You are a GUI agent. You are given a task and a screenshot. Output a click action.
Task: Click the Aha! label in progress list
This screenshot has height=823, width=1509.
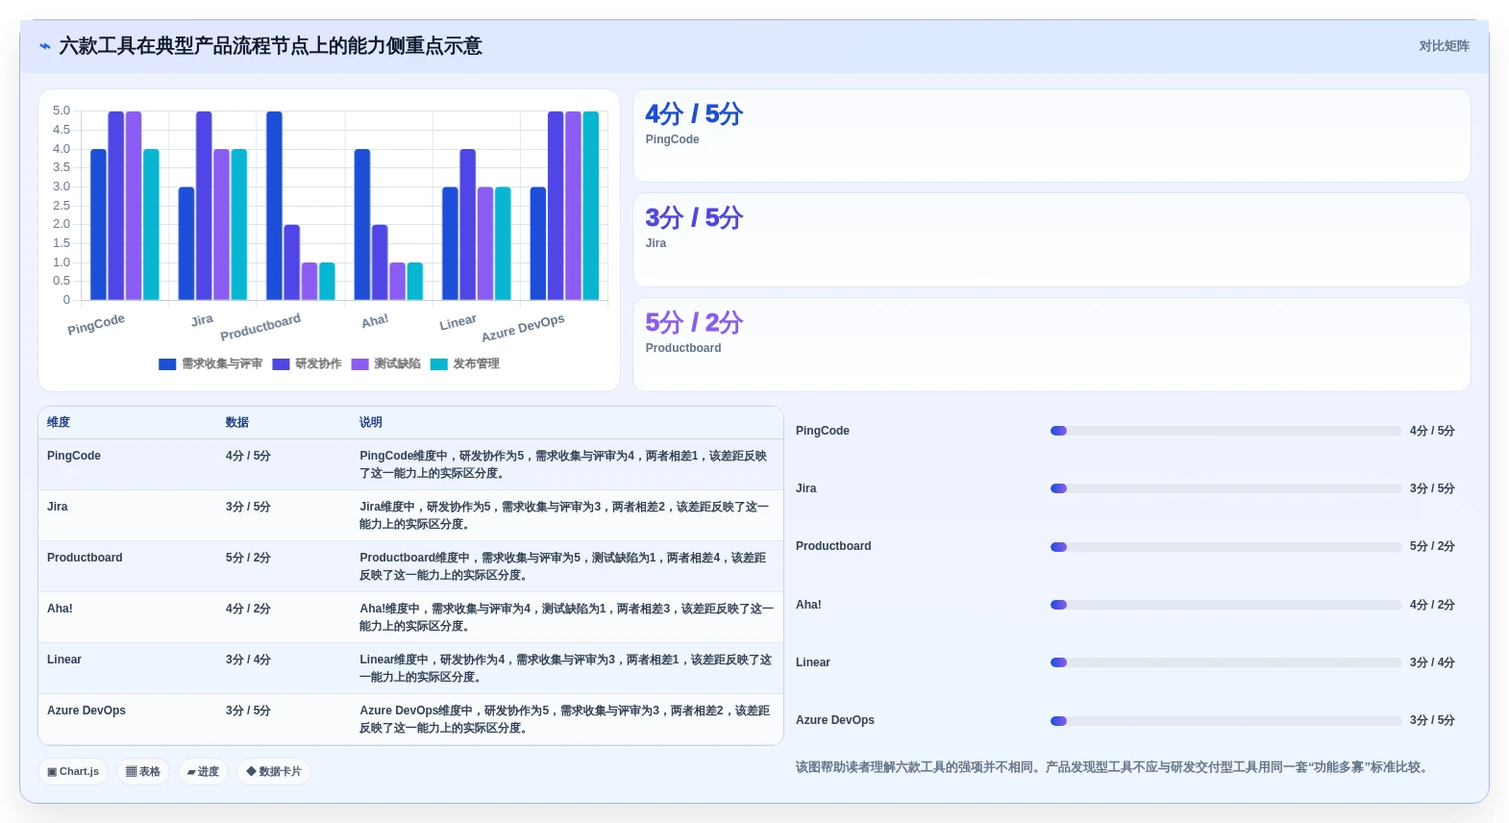tap(808, 605)
